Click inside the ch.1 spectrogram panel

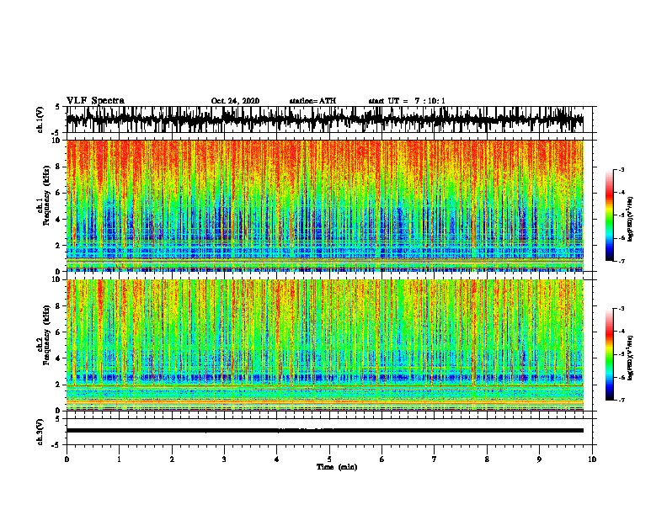point(324,205)
